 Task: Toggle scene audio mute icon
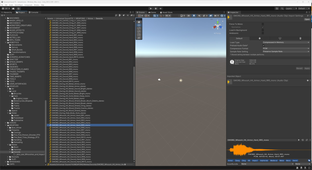click(199, 16)
